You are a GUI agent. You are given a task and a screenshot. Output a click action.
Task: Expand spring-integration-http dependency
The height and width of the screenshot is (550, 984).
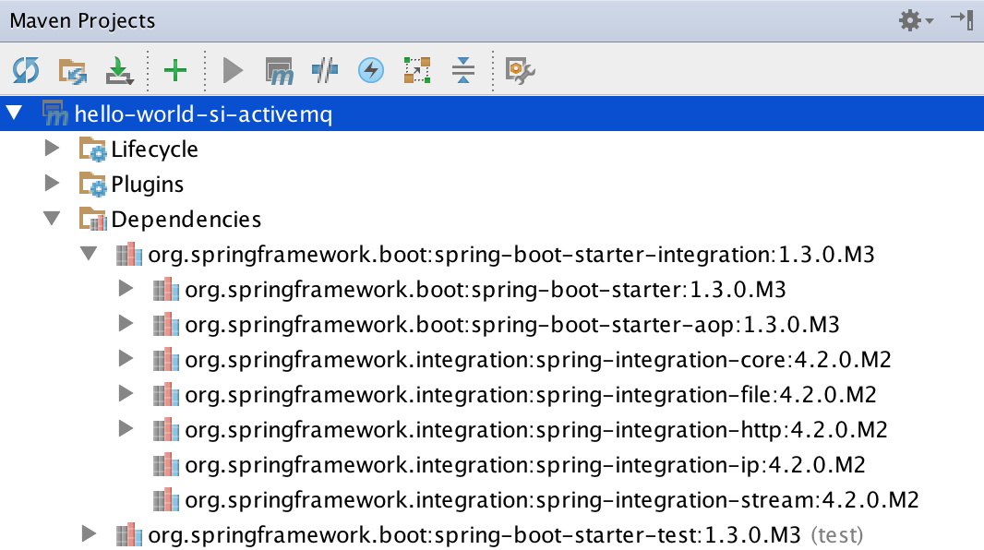coord(126,429)
